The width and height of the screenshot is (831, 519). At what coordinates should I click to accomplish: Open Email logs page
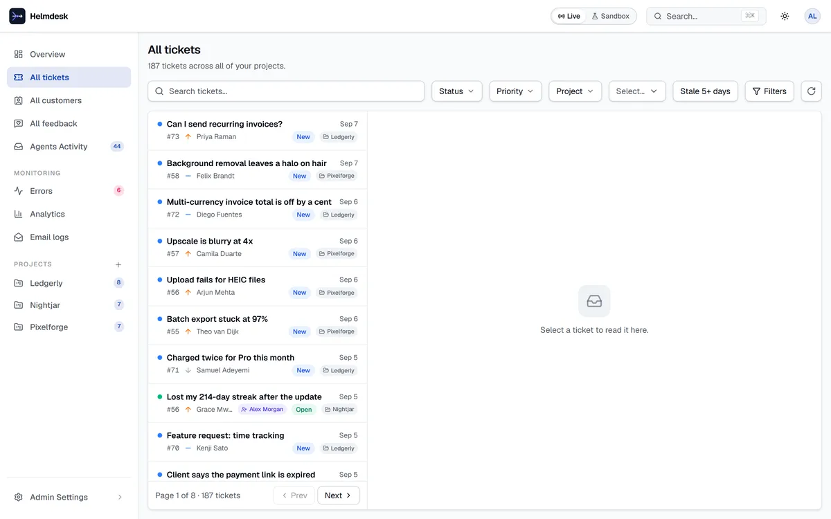[x=69, y=237]
